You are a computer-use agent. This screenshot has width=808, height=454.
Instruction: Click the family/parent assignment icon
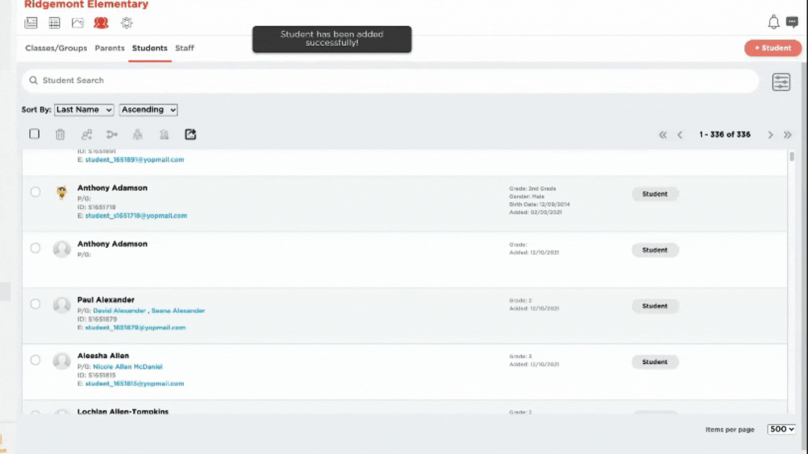click(137, 135)
